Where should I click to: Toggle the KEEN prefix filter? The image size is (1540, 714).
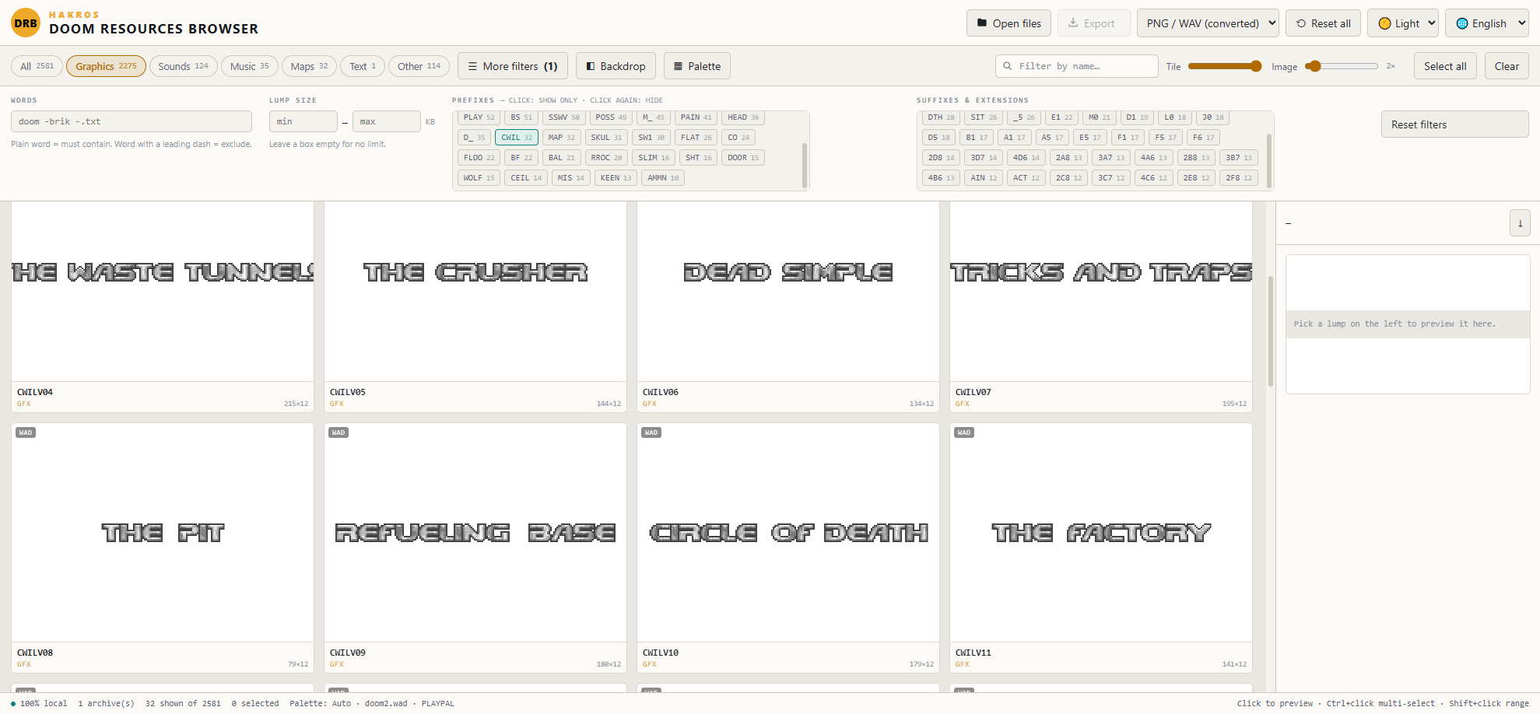tap(616, 178)
